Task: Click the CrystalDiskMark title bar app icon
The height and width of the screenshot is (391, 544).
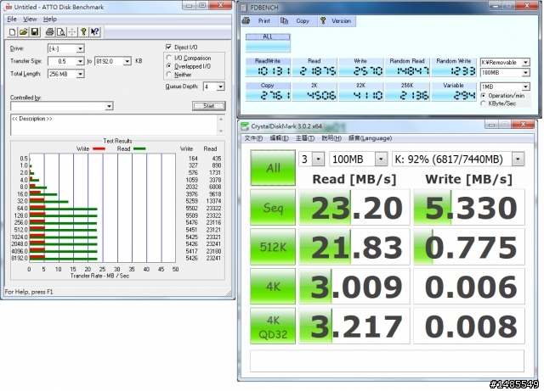Action: click(245, 126)
